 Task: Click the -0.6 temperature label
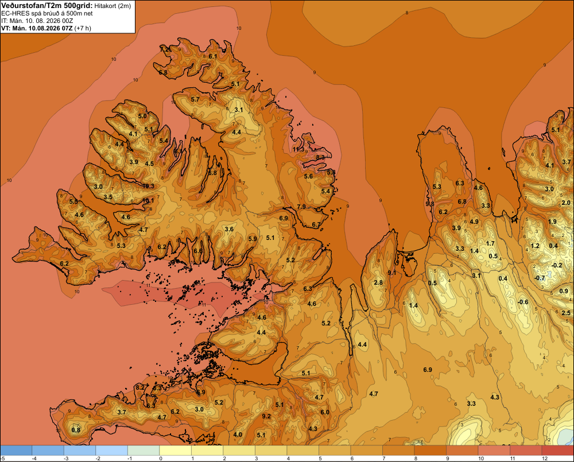click(x=523, y=302)
